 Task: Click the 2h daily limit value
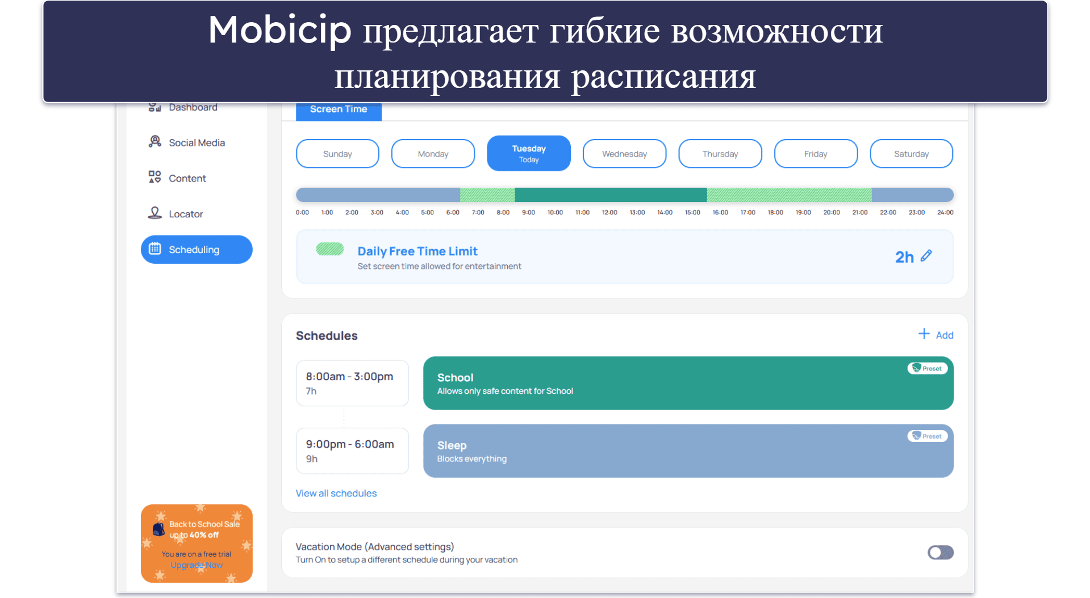coord(904,257)
